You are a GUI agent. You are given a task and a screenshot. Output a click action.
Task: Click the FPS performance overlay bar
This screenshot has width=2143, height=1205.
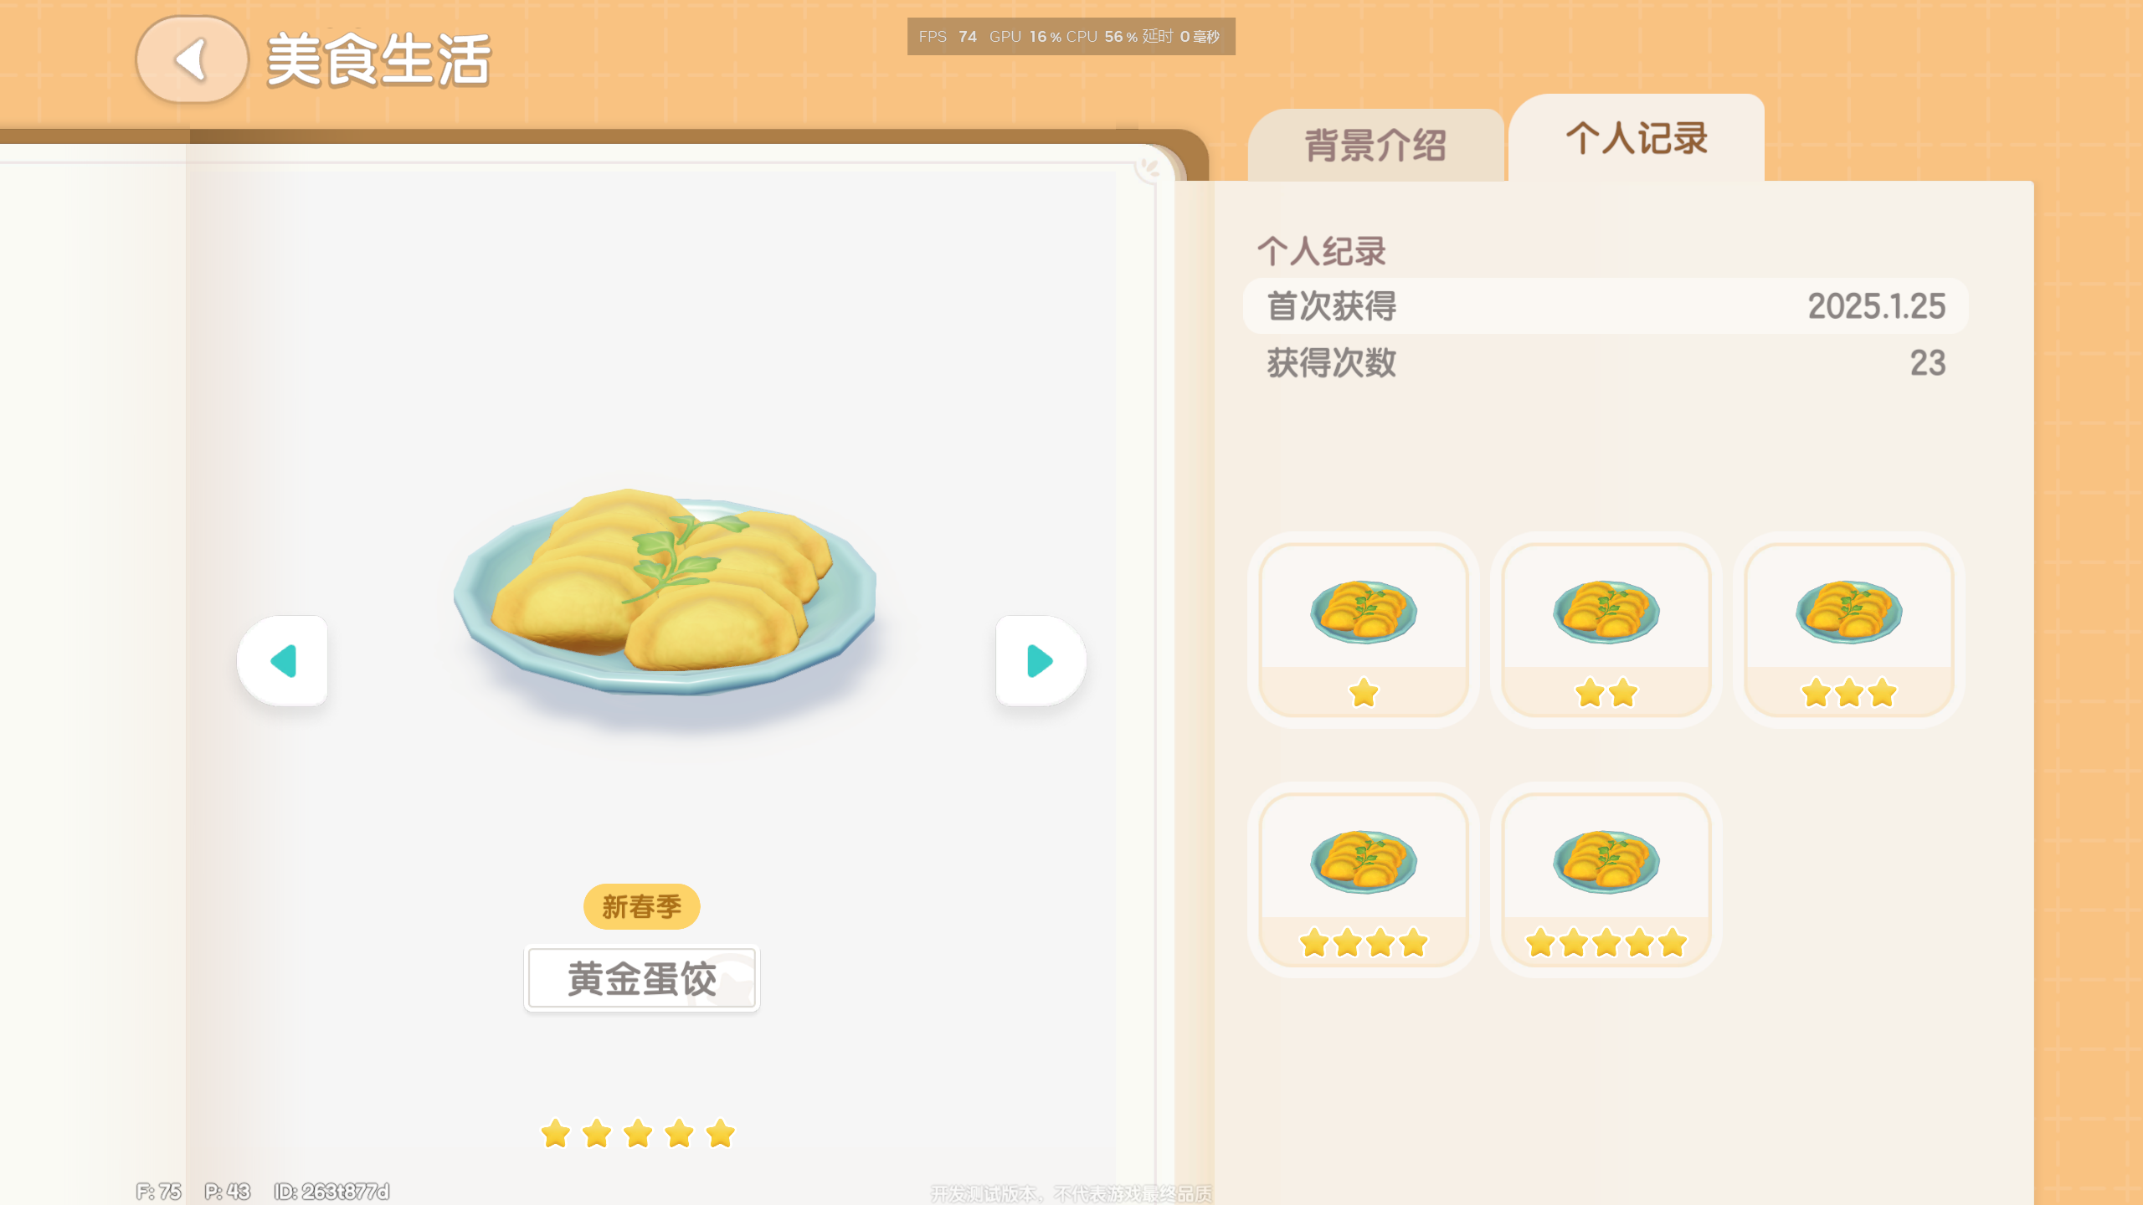pos(1071,37)
